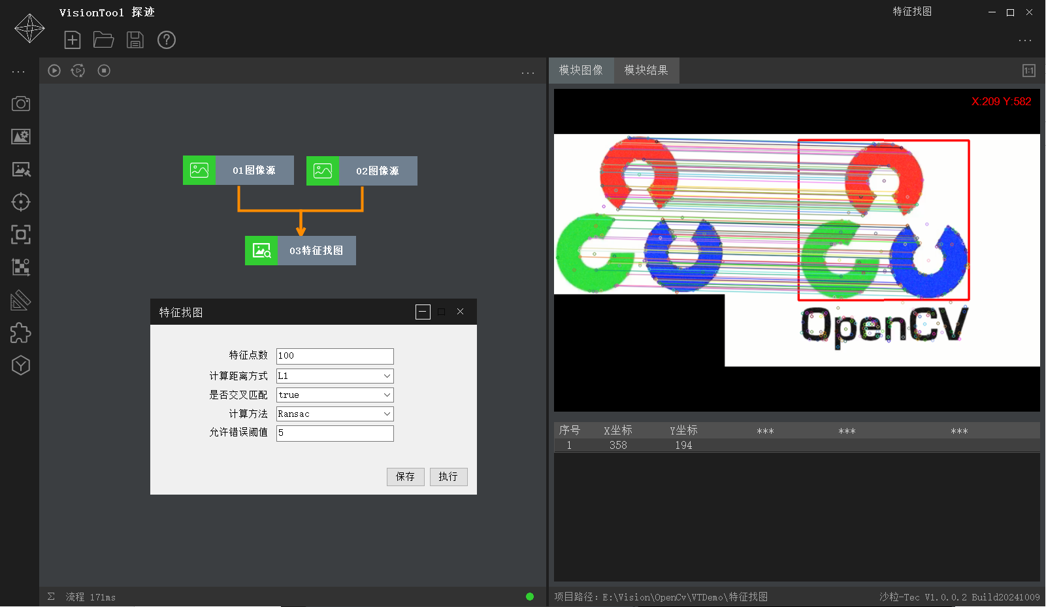Select the 03特征找图 node
The width and height of the screenshot is (1046, 607).
pos(301,250)
